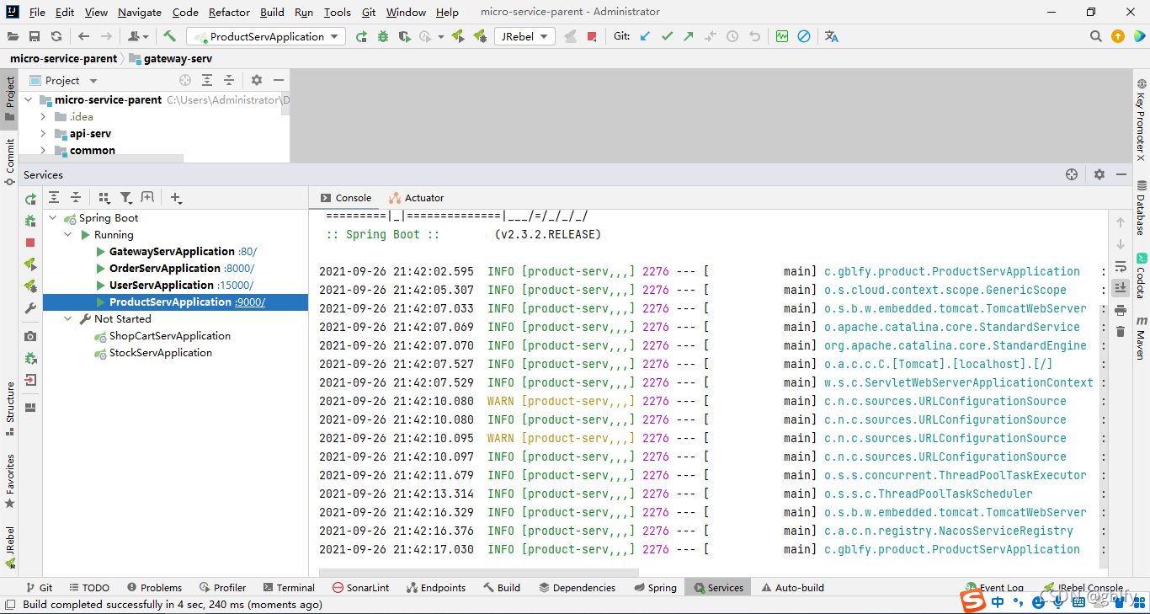This screenshot has width=1150, height=614.
Task: Open the Navigate menu
Action: click(x=140, y=12)
